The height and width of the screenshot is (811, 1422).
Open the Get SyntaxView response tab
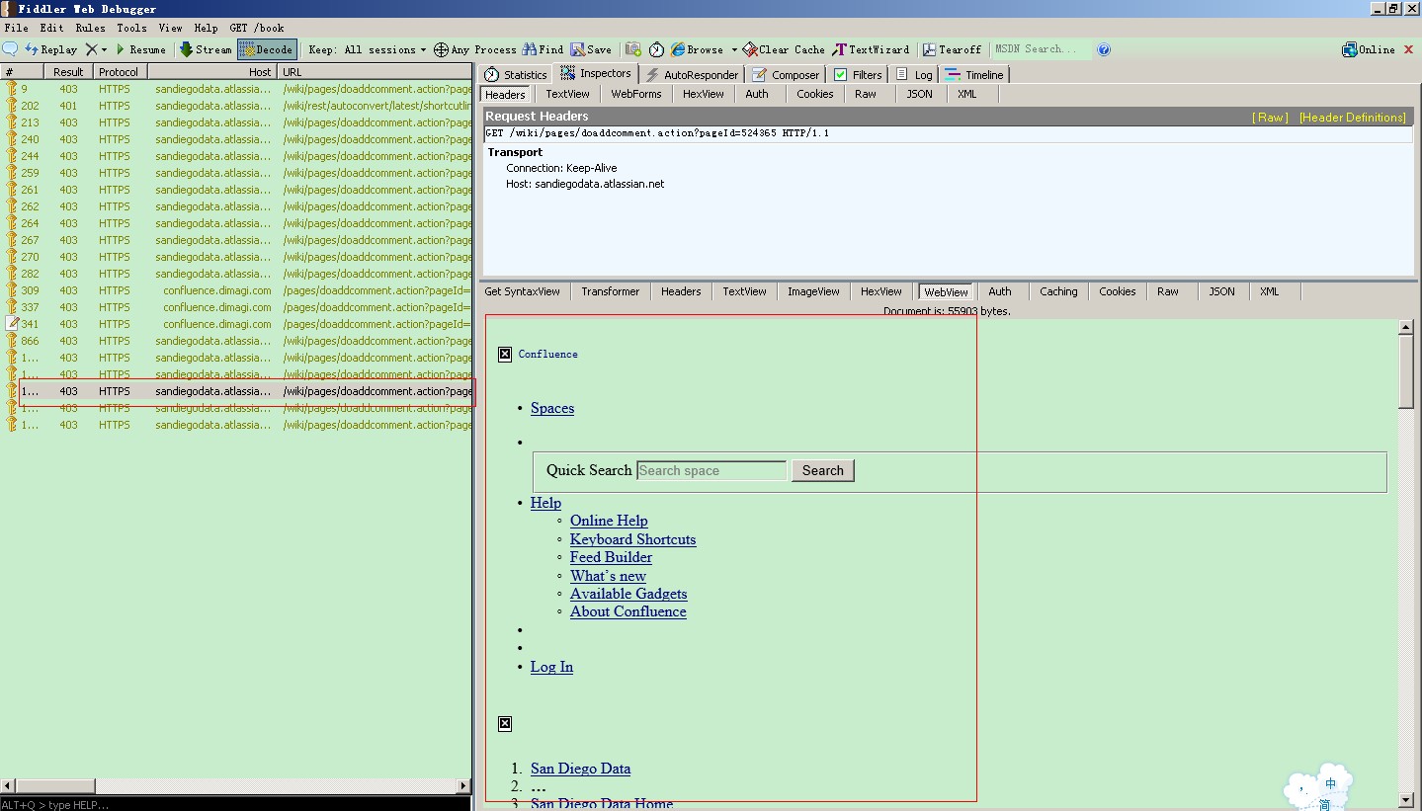[522, 291]
